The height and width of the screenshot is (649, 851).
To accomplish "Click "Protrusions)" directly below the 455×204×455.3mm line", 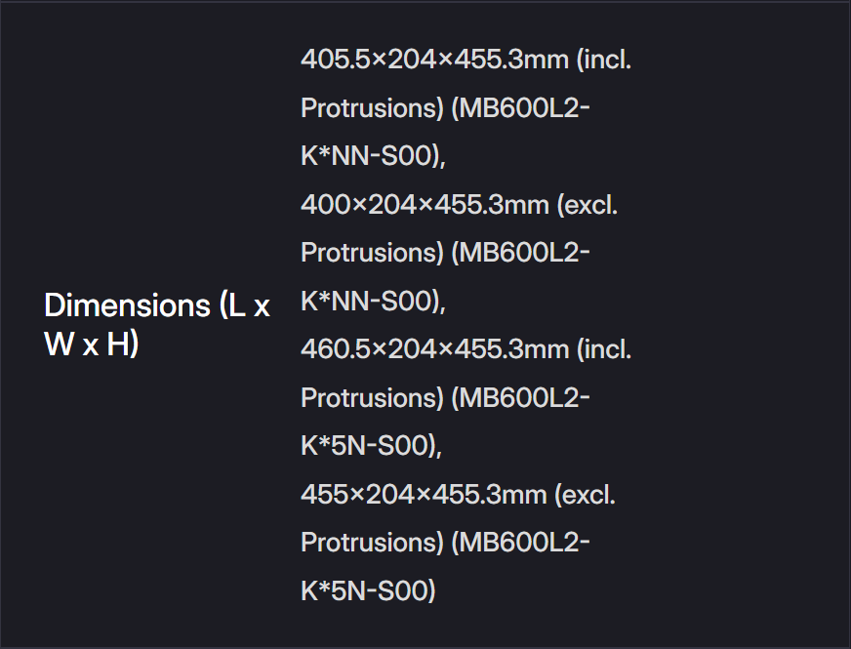I will coord(372,543).
